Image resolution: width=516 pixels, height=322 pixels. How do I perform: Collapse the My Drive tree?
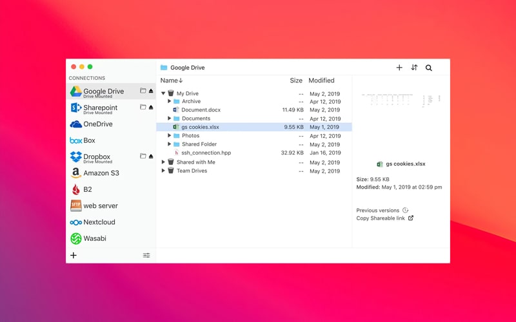[164, 94]
